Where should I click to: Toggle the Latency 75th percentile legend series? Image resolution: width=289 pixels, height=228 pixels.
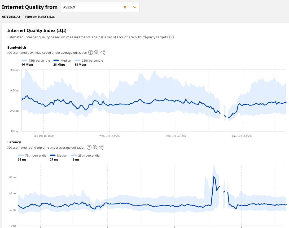coord(32,156)
